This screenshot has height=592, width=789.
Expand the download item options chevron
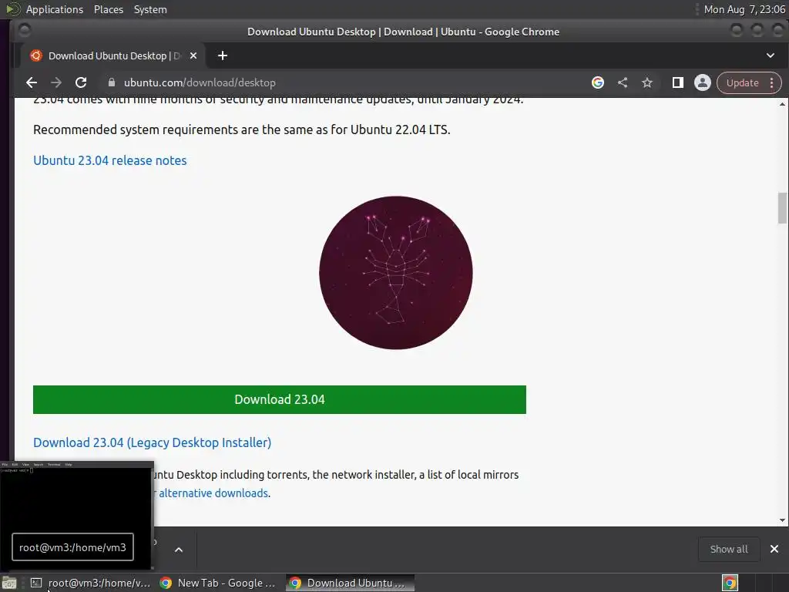point(179,550)
